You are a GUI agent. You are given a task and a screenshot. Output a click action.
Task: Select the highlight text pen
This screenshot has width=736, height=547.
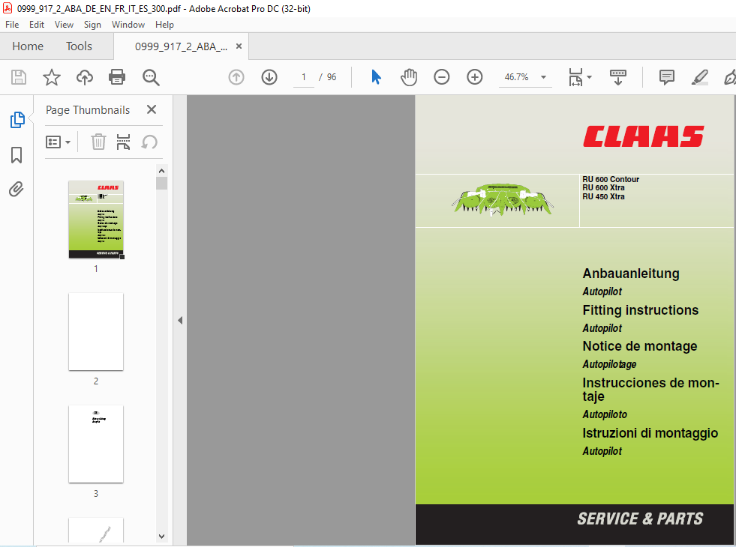click(x=699, y=77)
